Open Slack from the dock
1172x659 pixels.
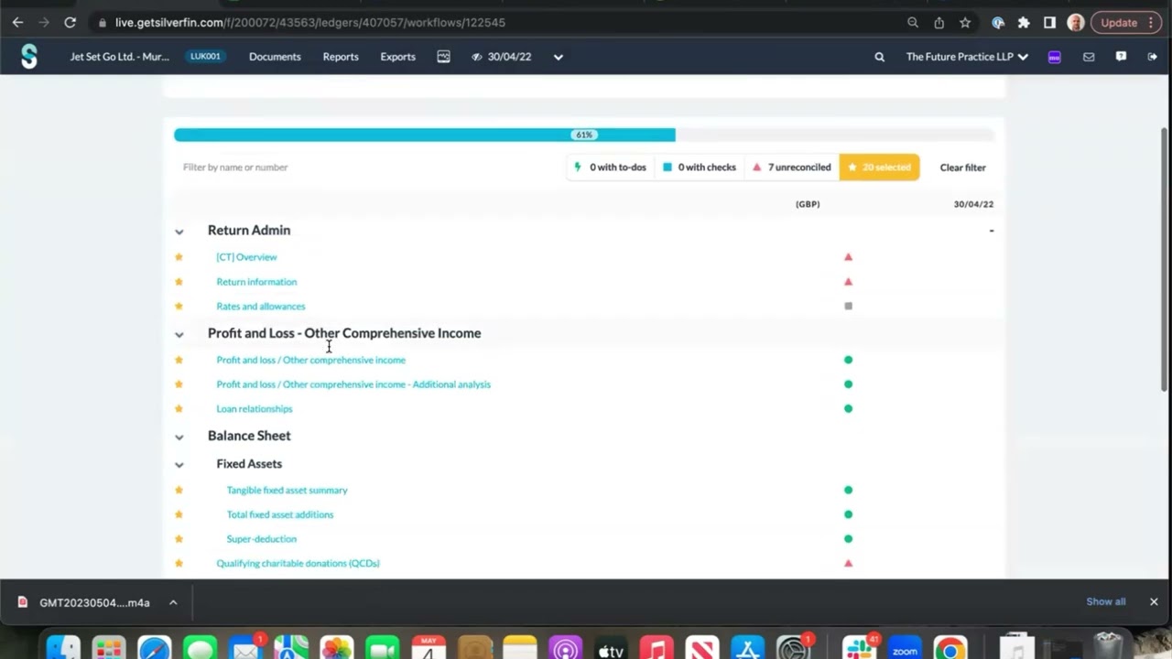[859, 649]
